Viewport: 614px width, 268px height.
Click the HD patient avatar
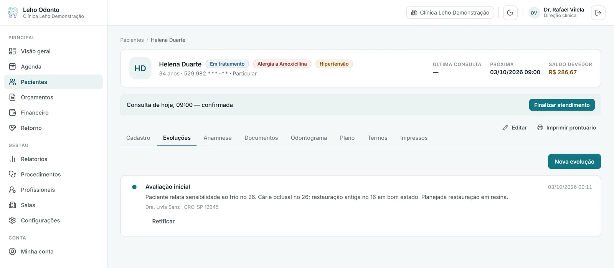[140, 68]
